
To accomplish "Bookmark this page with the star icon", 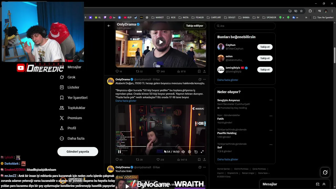I will 301,11.
